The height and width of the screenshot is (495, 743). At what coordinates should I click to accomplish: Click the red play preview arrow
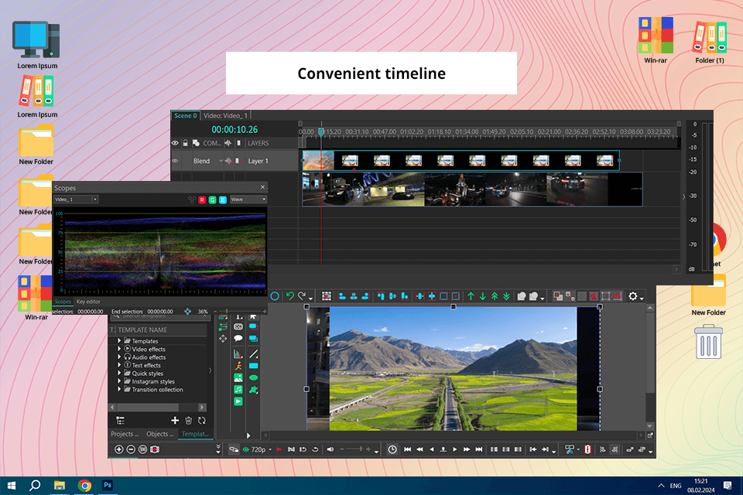point(279,449)
